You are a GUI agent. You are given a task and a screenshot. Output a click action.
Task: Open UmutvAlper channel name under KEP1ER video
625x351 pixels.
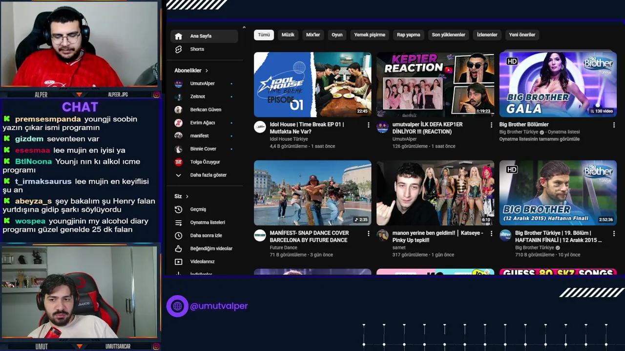pos(405,139)
